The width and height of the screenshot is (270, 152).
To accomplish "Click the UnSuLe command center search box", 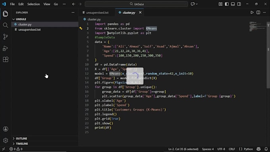I will (x=136, y=4).
